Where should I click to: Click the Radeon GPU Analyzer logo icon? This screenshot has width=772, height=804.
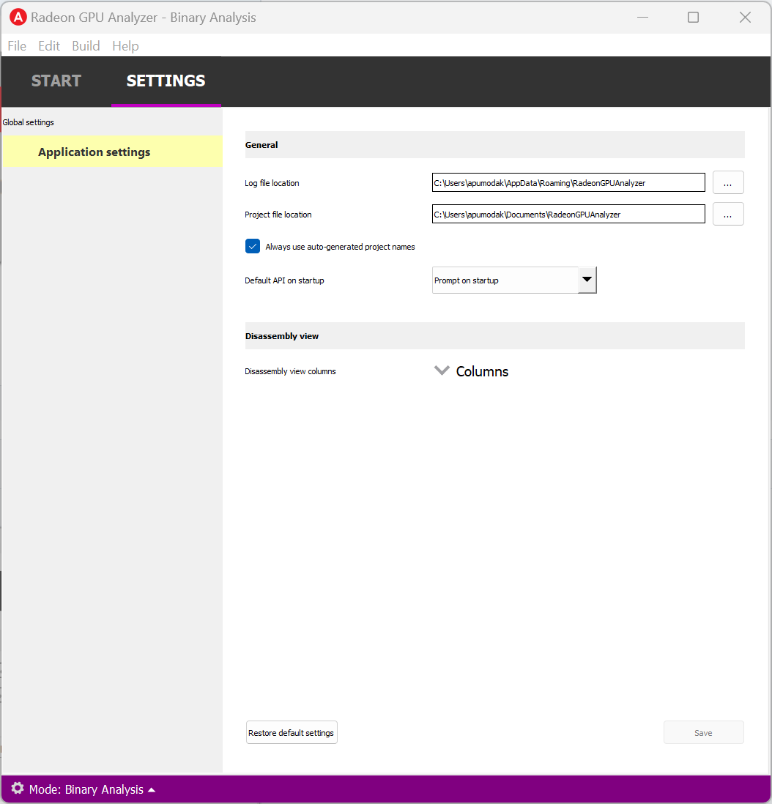18,18
